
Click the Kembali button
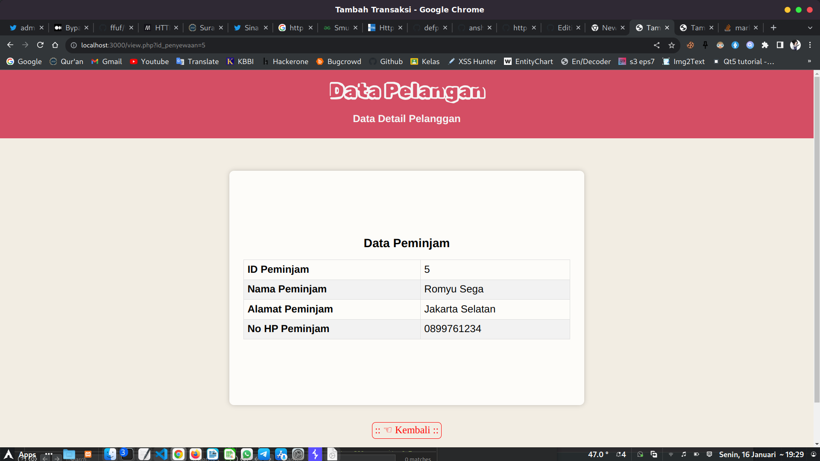pos(406,430)
